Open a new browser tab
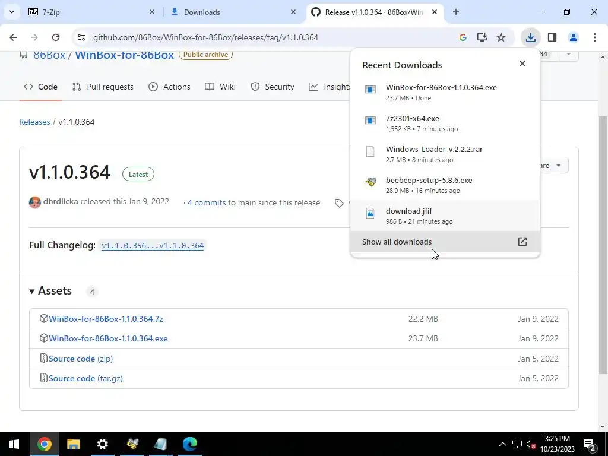This screenshot has height=456, width=608. coord(456,12)
